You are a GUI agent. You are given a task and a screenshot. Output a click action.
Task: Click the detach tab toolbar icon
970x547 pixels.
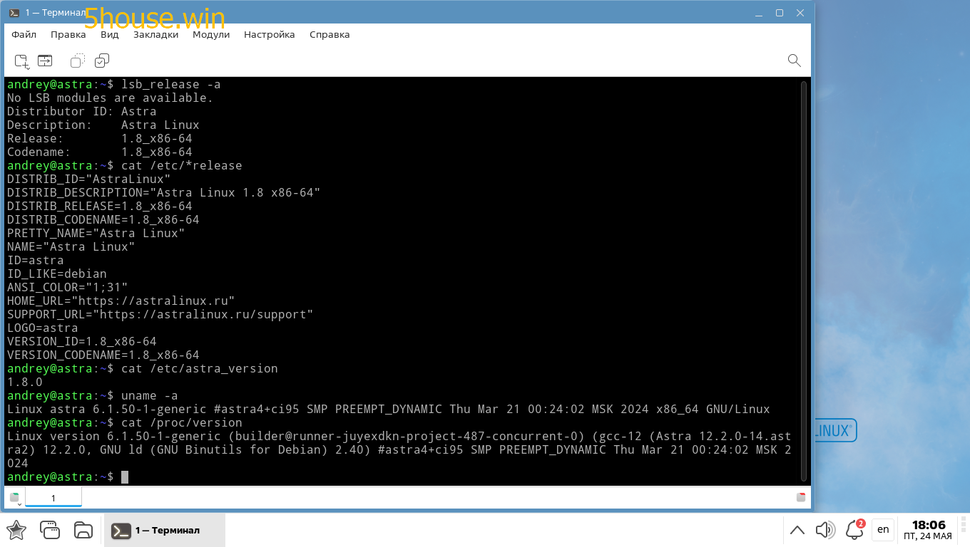point(45,61)
